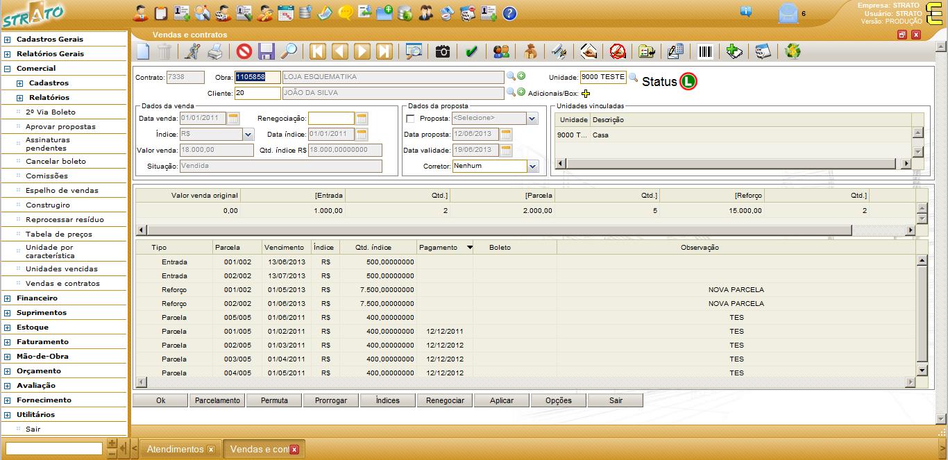Click the printer icon in the toolbar
The width and height of the screenshot is (948, 460).
tap(215, 51)
